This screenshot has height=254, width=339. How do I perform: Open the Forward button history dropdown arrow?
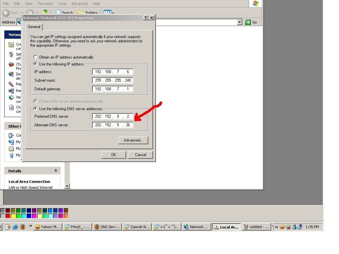[x=37, y=13]
